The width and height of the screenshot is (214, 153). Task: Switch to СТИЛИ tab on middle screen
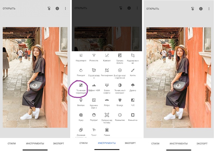click(83, 143)
